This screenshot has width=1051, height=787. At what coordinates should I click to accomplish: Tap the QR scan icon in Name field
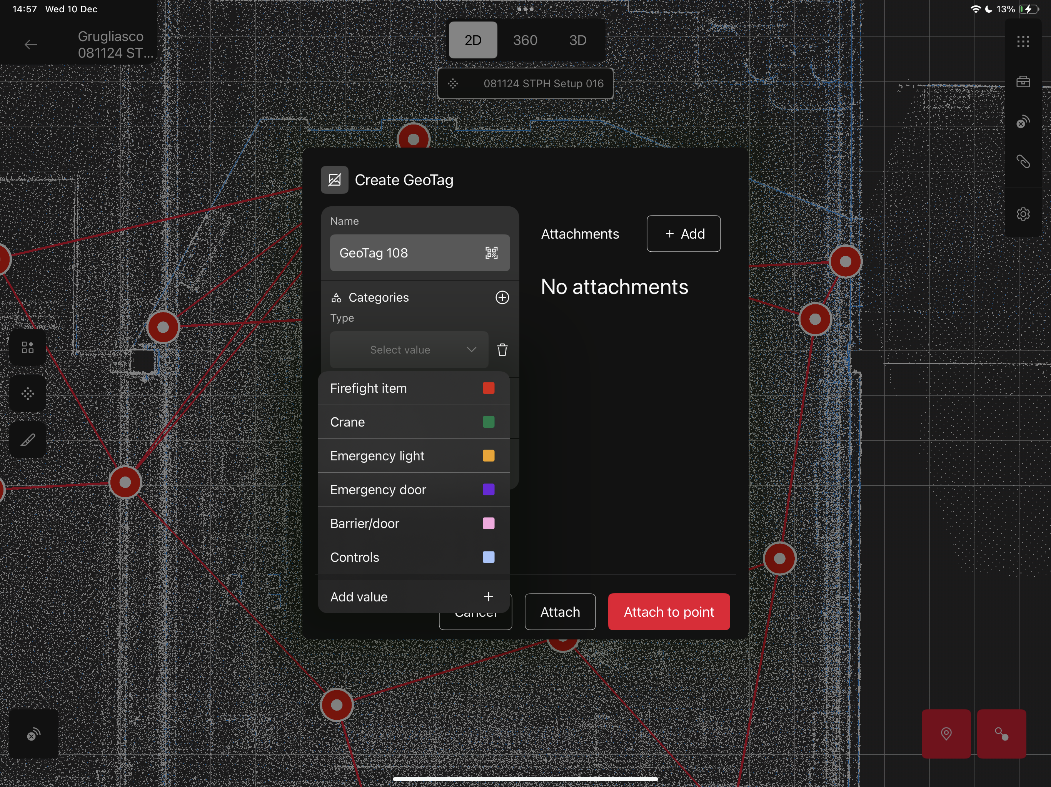[491, 253]
